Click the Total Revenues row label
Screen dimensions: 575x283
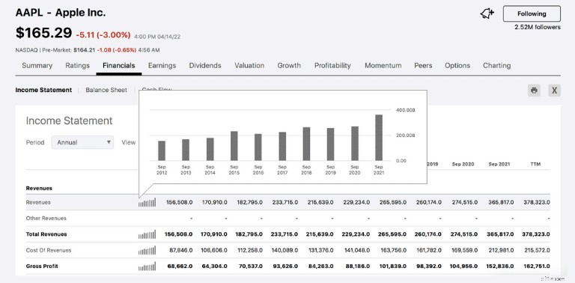click(x=46, y=234)
